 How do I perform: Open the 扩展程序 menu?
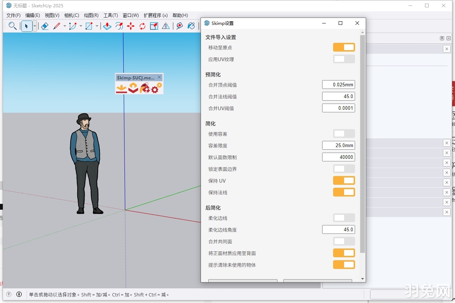tap(156, 15)
